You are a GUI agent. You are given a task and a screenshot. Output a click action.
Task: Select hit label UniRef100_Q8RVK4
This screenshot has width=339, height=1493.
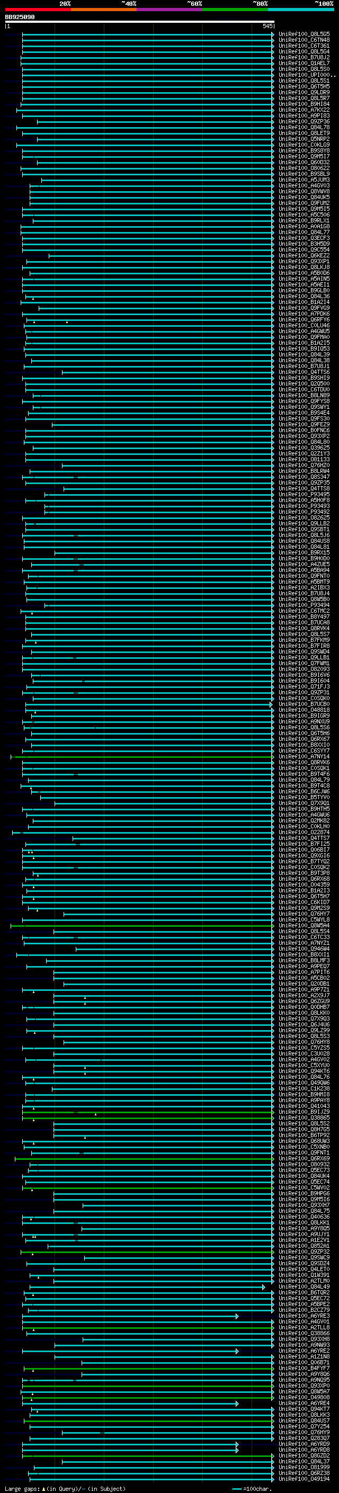coord(304,628)
